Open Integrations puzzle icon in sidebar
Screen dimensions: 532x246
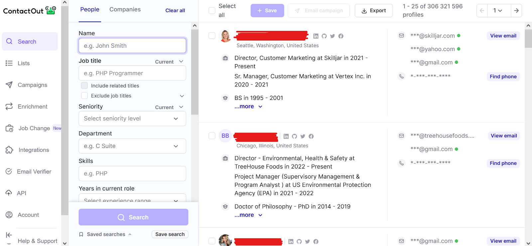(9, 150)
